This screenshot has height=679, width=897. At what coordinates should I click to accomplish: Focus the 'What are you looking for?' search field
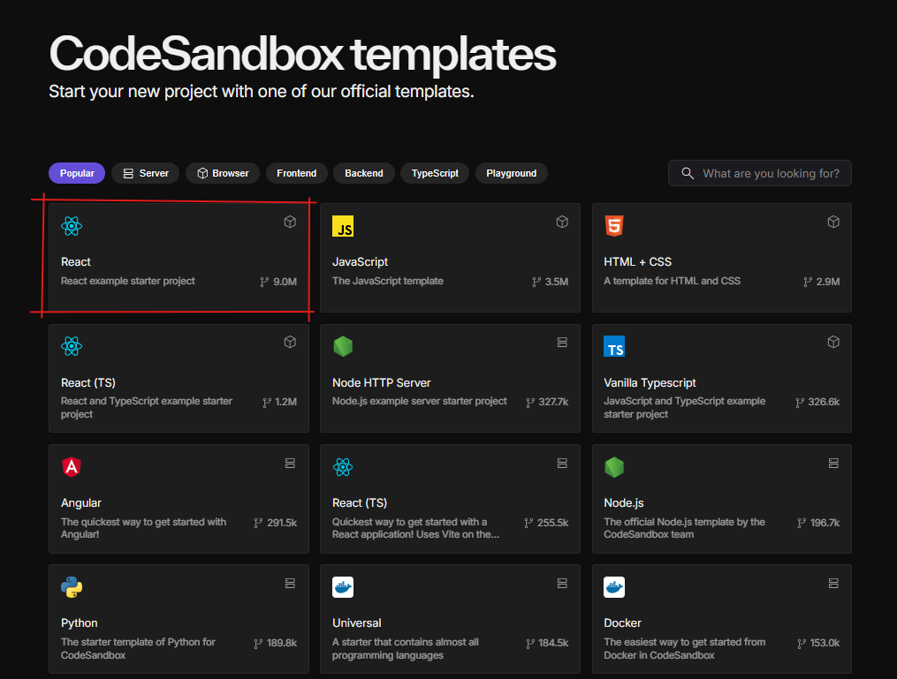[770, 174]
